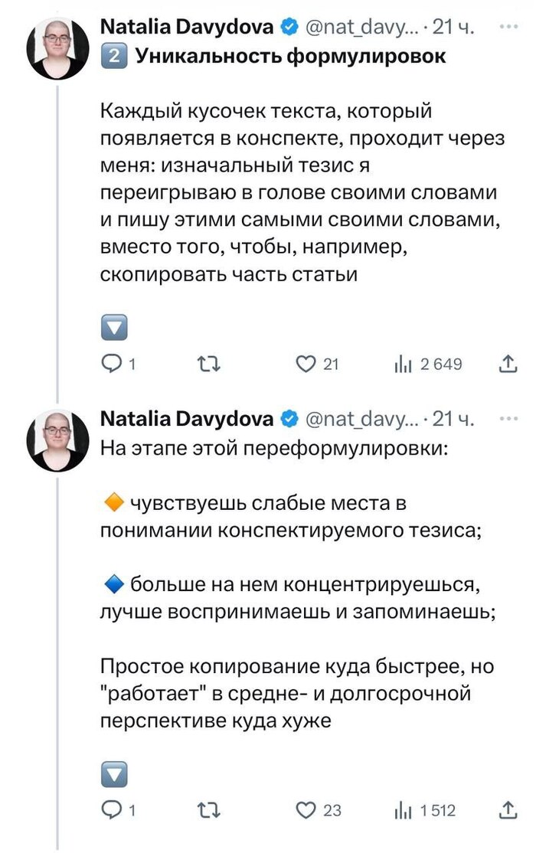The width and height of the screenshot is (536, 853).
Task: Open Natalia Davydova avatar on second tweet
Action: pyautogui.click(x=58, y=440)
